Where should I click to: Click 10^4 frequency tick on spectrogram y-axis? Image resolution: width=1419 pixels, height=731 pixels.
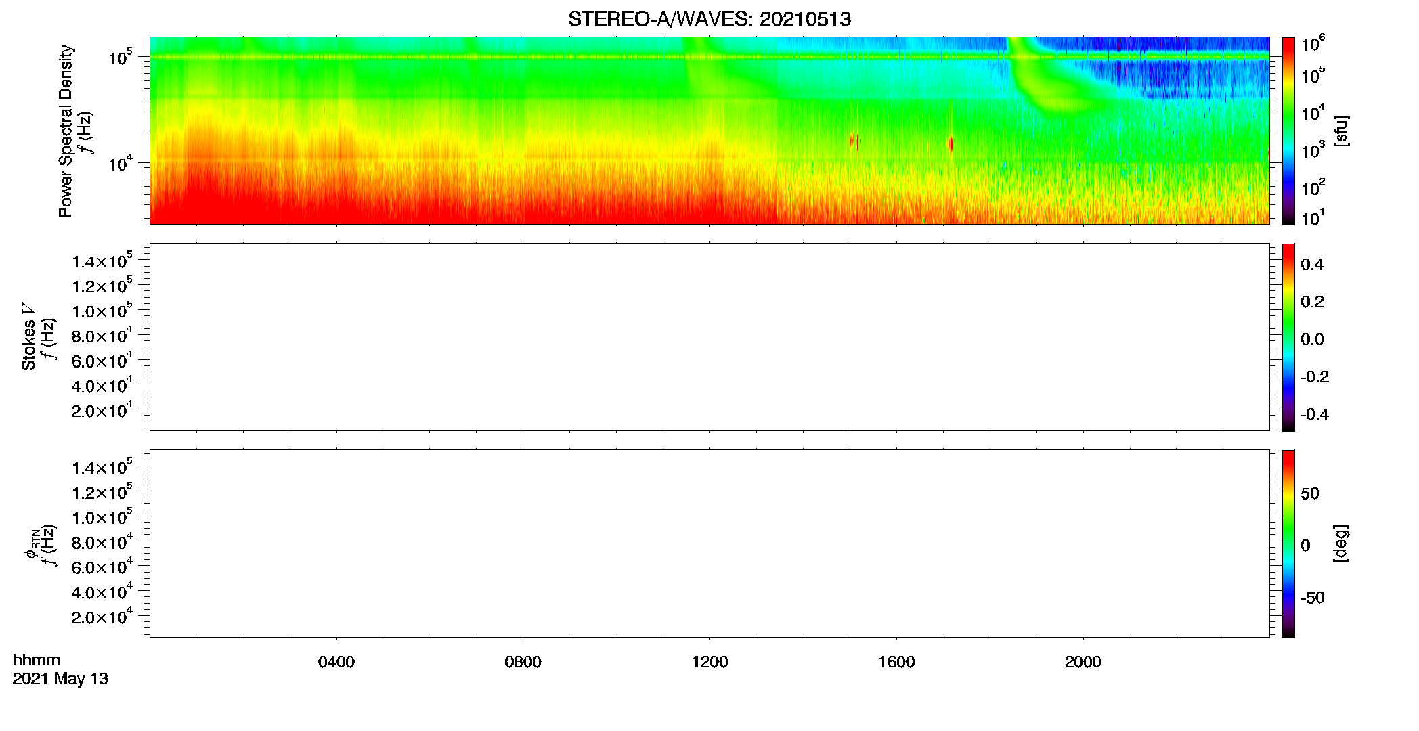pos(121,163)
